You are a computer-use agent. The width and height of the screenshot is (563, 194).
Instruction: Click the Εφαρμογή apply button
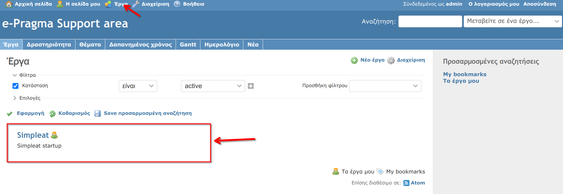(x=30, y=113)
